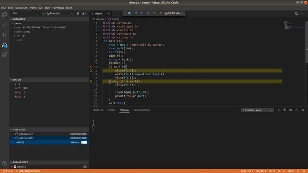Click Disconnect in the debug toolbar
308x173 pixels.
click(160, 13)
